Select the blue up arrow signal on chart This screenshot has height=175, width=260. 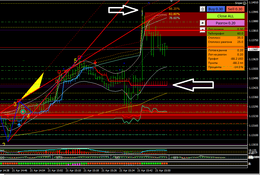pyautogui.click(x=19, y=125)
